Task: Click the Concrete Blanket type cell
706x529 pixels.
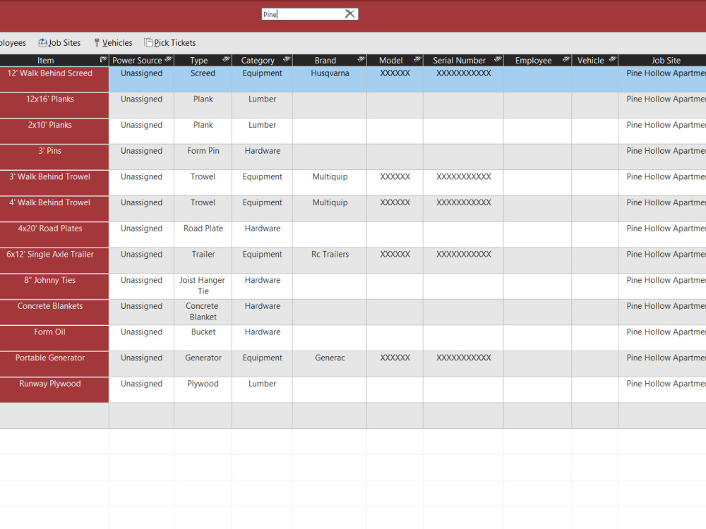Action: tap(203, 312)
